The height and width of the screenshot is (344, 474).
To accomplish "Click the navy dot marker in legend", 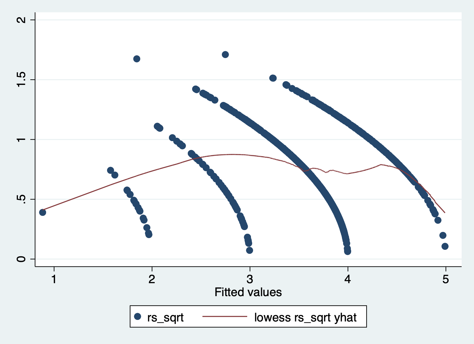I will pyautogui.click(x=138, y=317).
